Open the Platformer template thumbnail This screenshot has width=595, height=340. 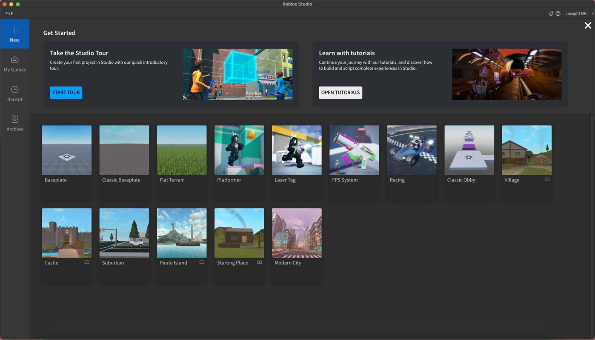[x=239, y=150]
